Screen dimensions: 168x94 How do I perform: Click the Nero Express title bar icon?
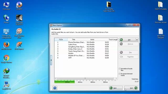click(x=51, y=25)
